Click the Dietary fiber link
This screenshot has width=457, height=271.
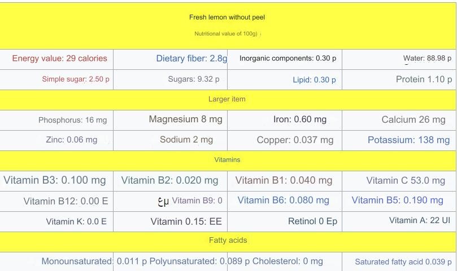[x=191, y=59]
